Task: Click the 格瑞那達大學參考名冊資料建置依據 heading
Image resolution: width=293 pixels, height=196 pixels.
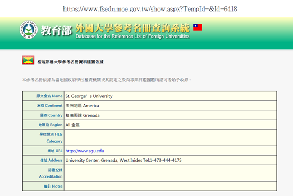Action: 70,62
